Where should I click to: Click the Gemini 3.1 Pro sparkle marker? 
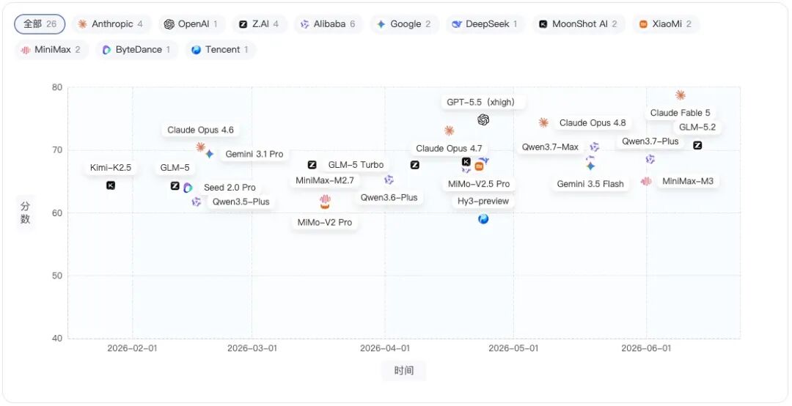coord(210,154)
